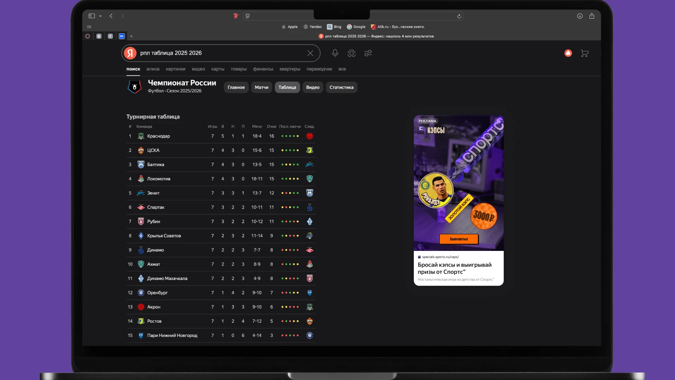The width and height of the screenshot is (675, 380).
Task: Open image search camera icon
Action: (x=352, y=53)
